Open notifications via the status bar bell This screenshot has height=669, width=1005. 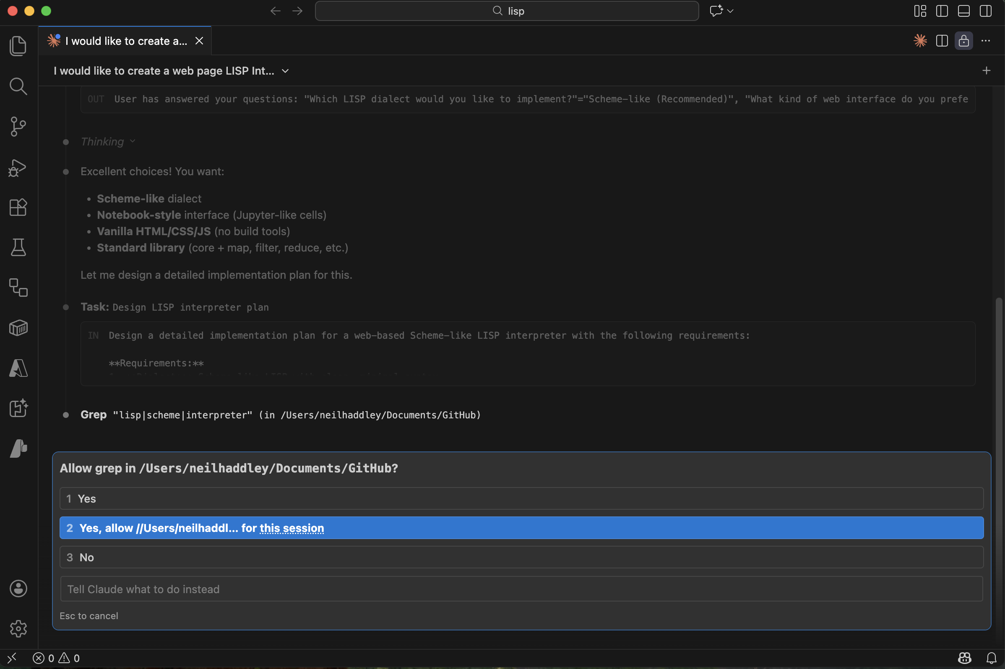[990, 658]
